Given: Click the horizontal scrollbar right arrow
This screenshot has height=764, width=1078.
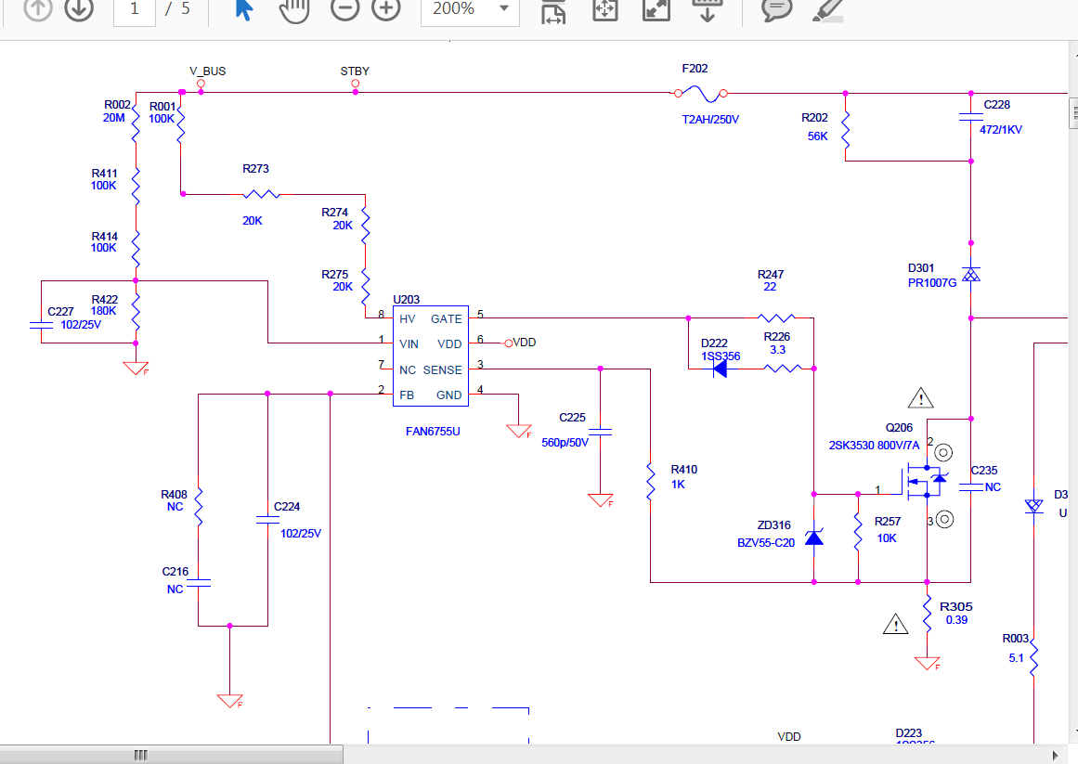Looking at the screenshot, I should tap(1055, 755).
